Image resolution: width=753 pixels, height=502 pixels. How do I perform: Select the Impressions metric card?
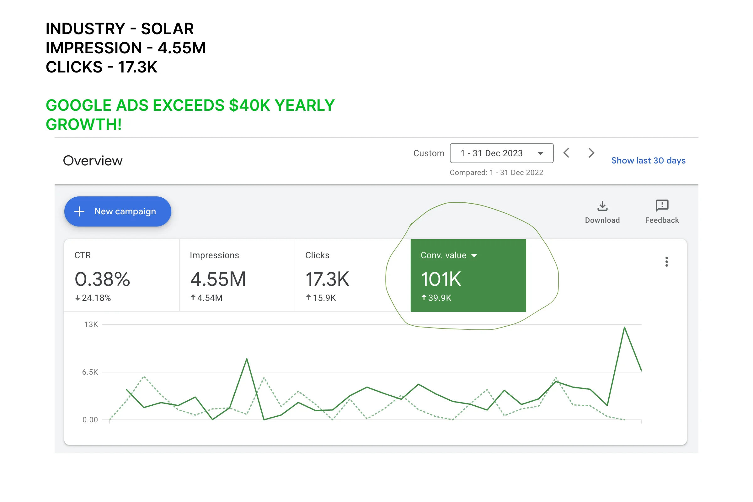237,275
